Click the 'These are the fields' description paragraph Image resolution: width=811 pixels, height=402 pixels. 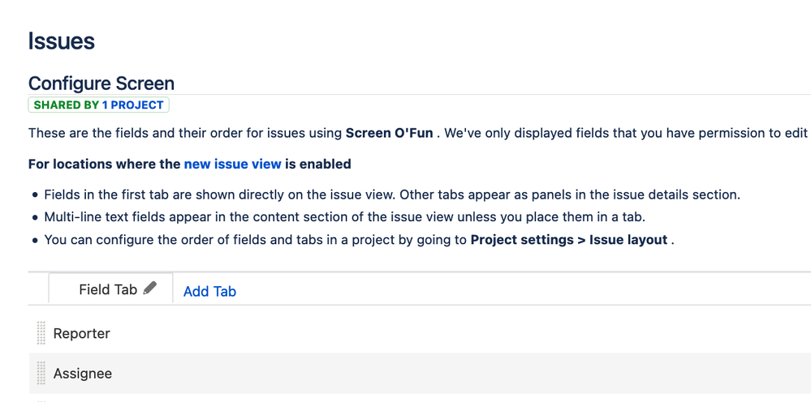click(x=418, y=133)
